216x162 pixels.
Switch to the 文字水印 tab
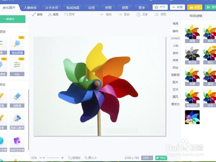[52, 8]
